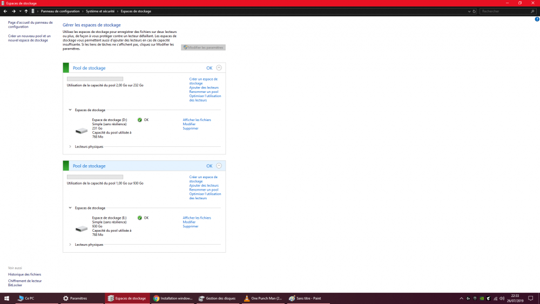Viewport: 540px width, 304px height.
Task: Click the green OK check for D:
Action: (x=139, y=120)
